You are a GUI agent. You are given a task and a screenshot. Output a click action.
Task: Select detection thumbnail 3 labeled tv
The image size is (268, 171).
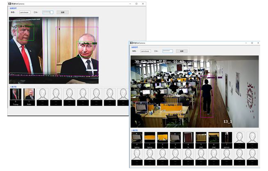click(x=175, y=138)
